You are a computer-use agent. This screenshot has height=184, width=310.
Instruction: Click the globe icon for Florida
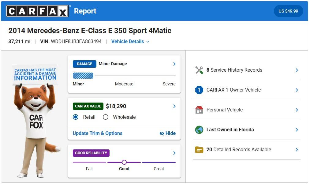tap(199, 130)
